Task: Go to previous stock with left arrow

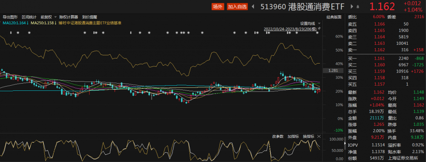Action: (x=253, y=6)
